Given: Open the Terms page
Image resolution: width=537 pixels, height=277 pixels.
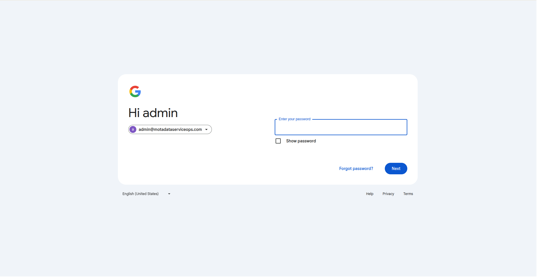Looking at the screenshot, I should pos(408,194).
